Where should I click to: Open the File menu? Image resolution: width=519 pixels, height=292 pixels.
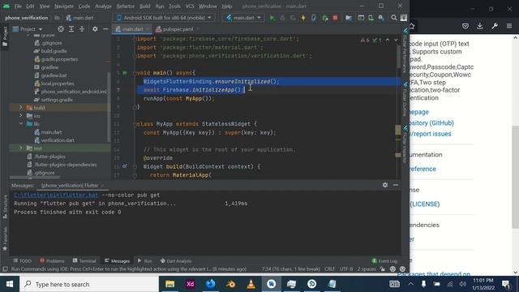pos(18,6)
